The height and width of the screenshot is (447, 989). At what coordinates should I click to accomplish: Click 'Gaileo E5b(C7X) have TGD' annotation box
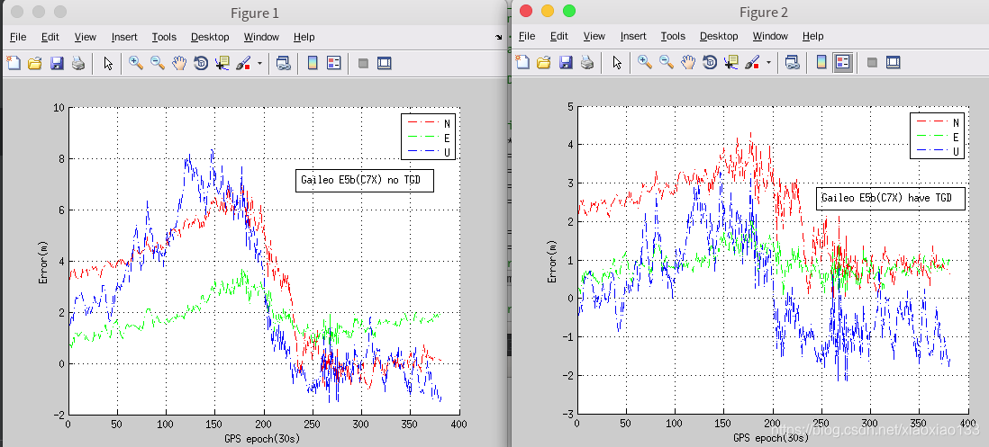(891, 199)
